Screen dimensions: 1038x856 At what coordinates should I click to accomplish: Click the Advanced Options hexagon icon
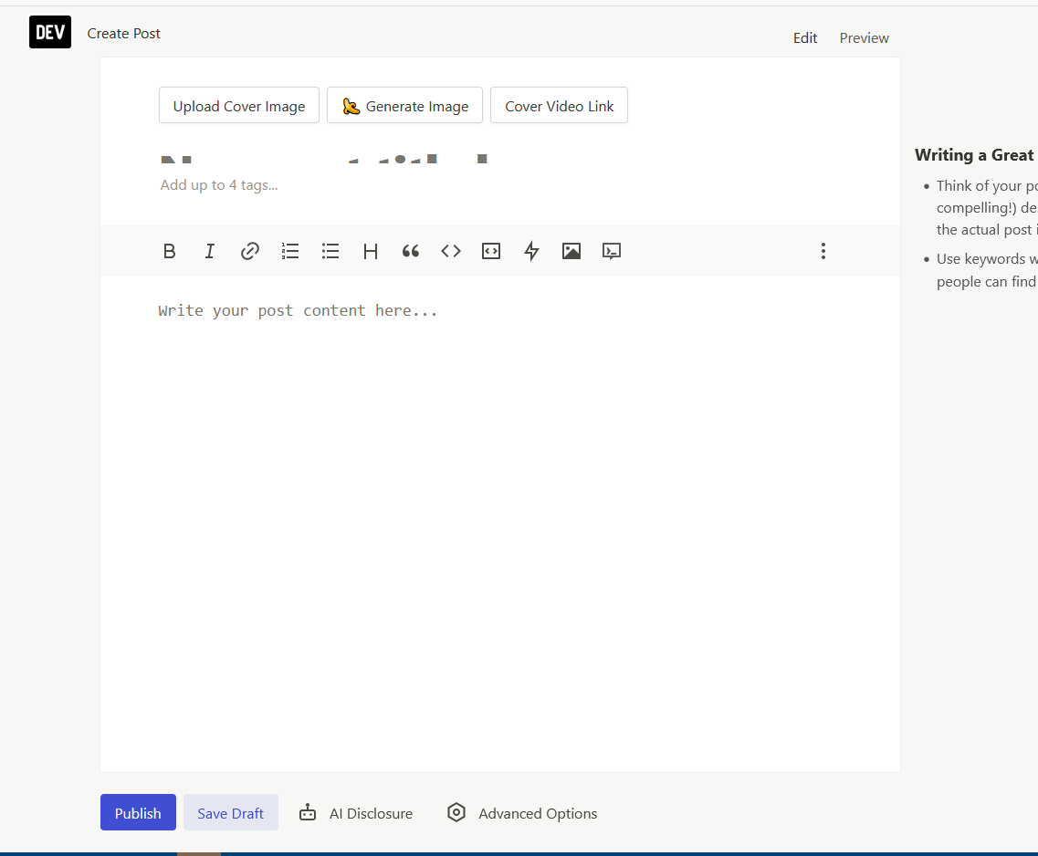click(x=456, y=812)
